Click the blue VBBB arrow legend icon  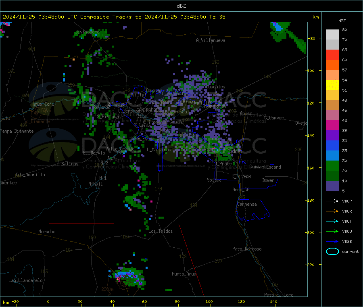point(332,242)
